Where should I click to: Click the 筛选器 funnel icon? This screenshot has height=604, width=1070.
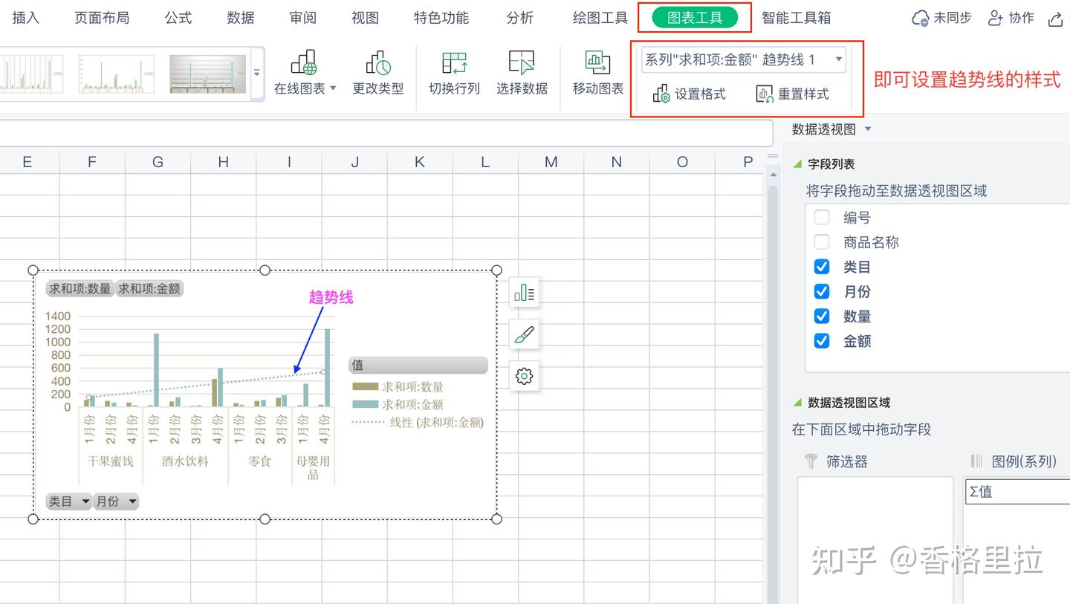(x=811, y=461)
